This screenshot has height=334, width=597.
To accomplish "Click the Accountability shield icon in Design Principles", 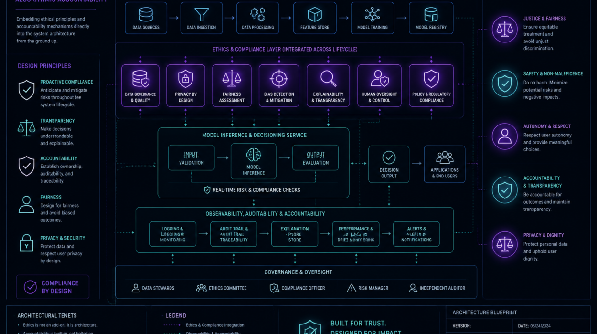I will click(x=26, y=166).
